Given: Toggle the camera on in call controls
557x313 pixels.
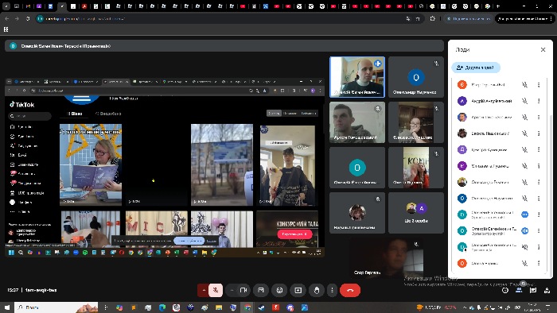Looking at the screenshot, I should (243, 290).
